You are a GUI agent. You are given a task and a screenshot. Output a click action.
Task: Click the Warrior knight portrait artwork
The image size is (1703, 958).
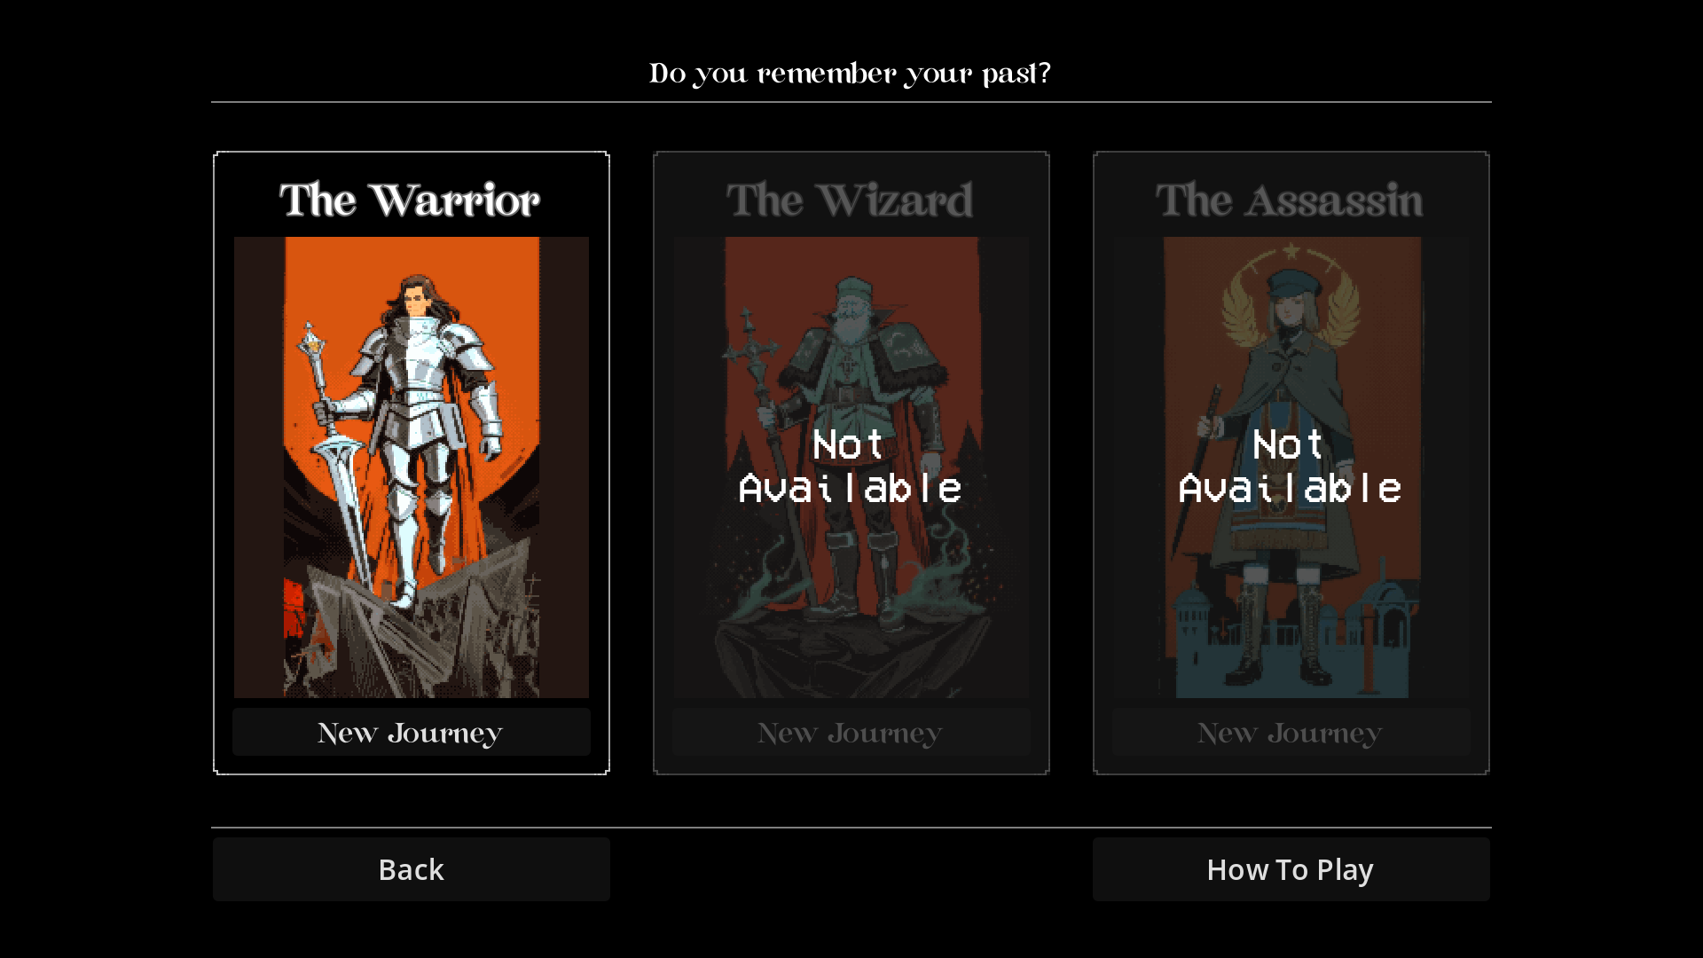[411, 467]
